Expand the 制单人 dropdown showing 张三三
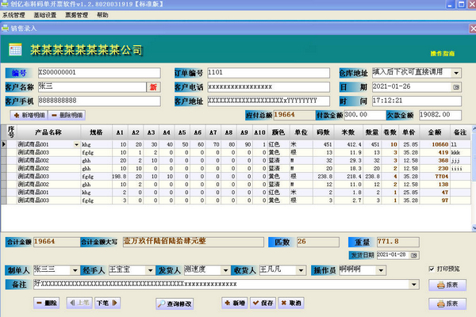 75,270
